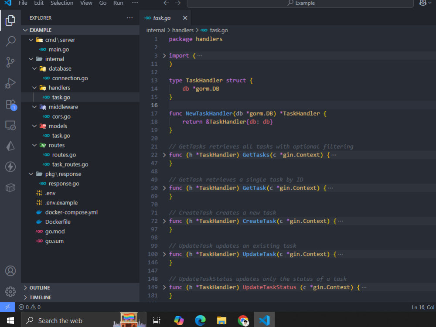The height and width of the screenshot is (327, 436).
Task: Open the container box extension view
Action: coord(10,187)
